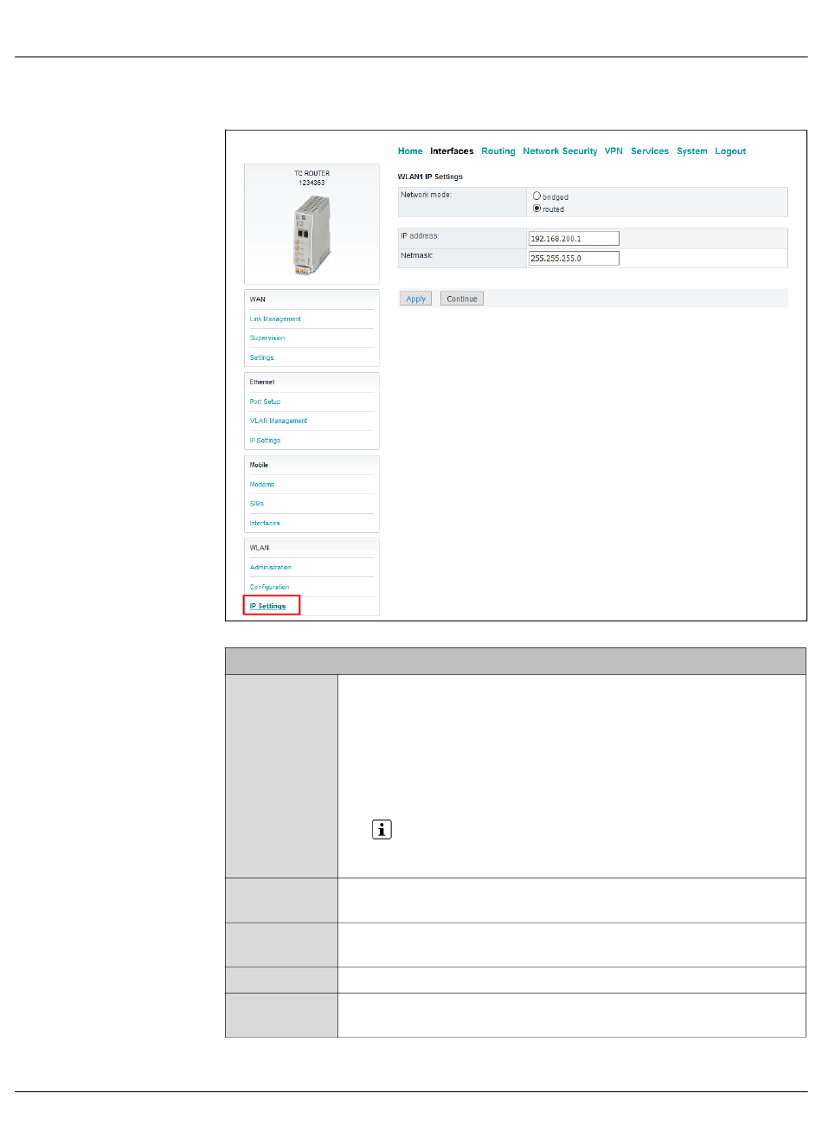The height and width of the screenshot is (1145, 822).
Task: Open the WAN Supervision link
Action: tap(267, 338)
